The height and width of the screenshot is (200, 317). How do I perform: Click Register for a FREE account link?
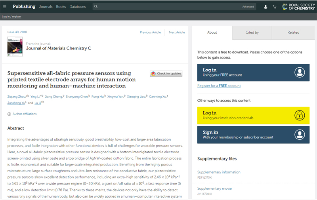pyautogui.click(x=219, y=86)
